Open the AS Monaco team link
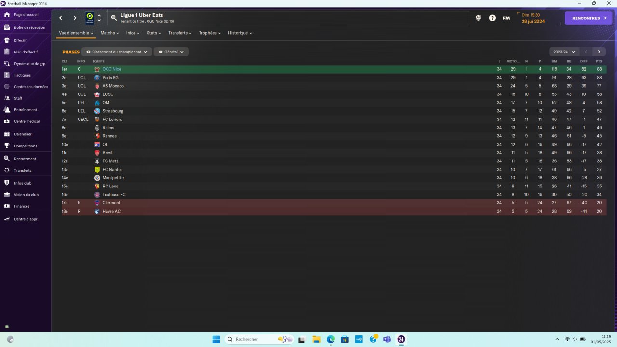The height and width of the screenshot is (347, 617). click(x=113, y=86)
